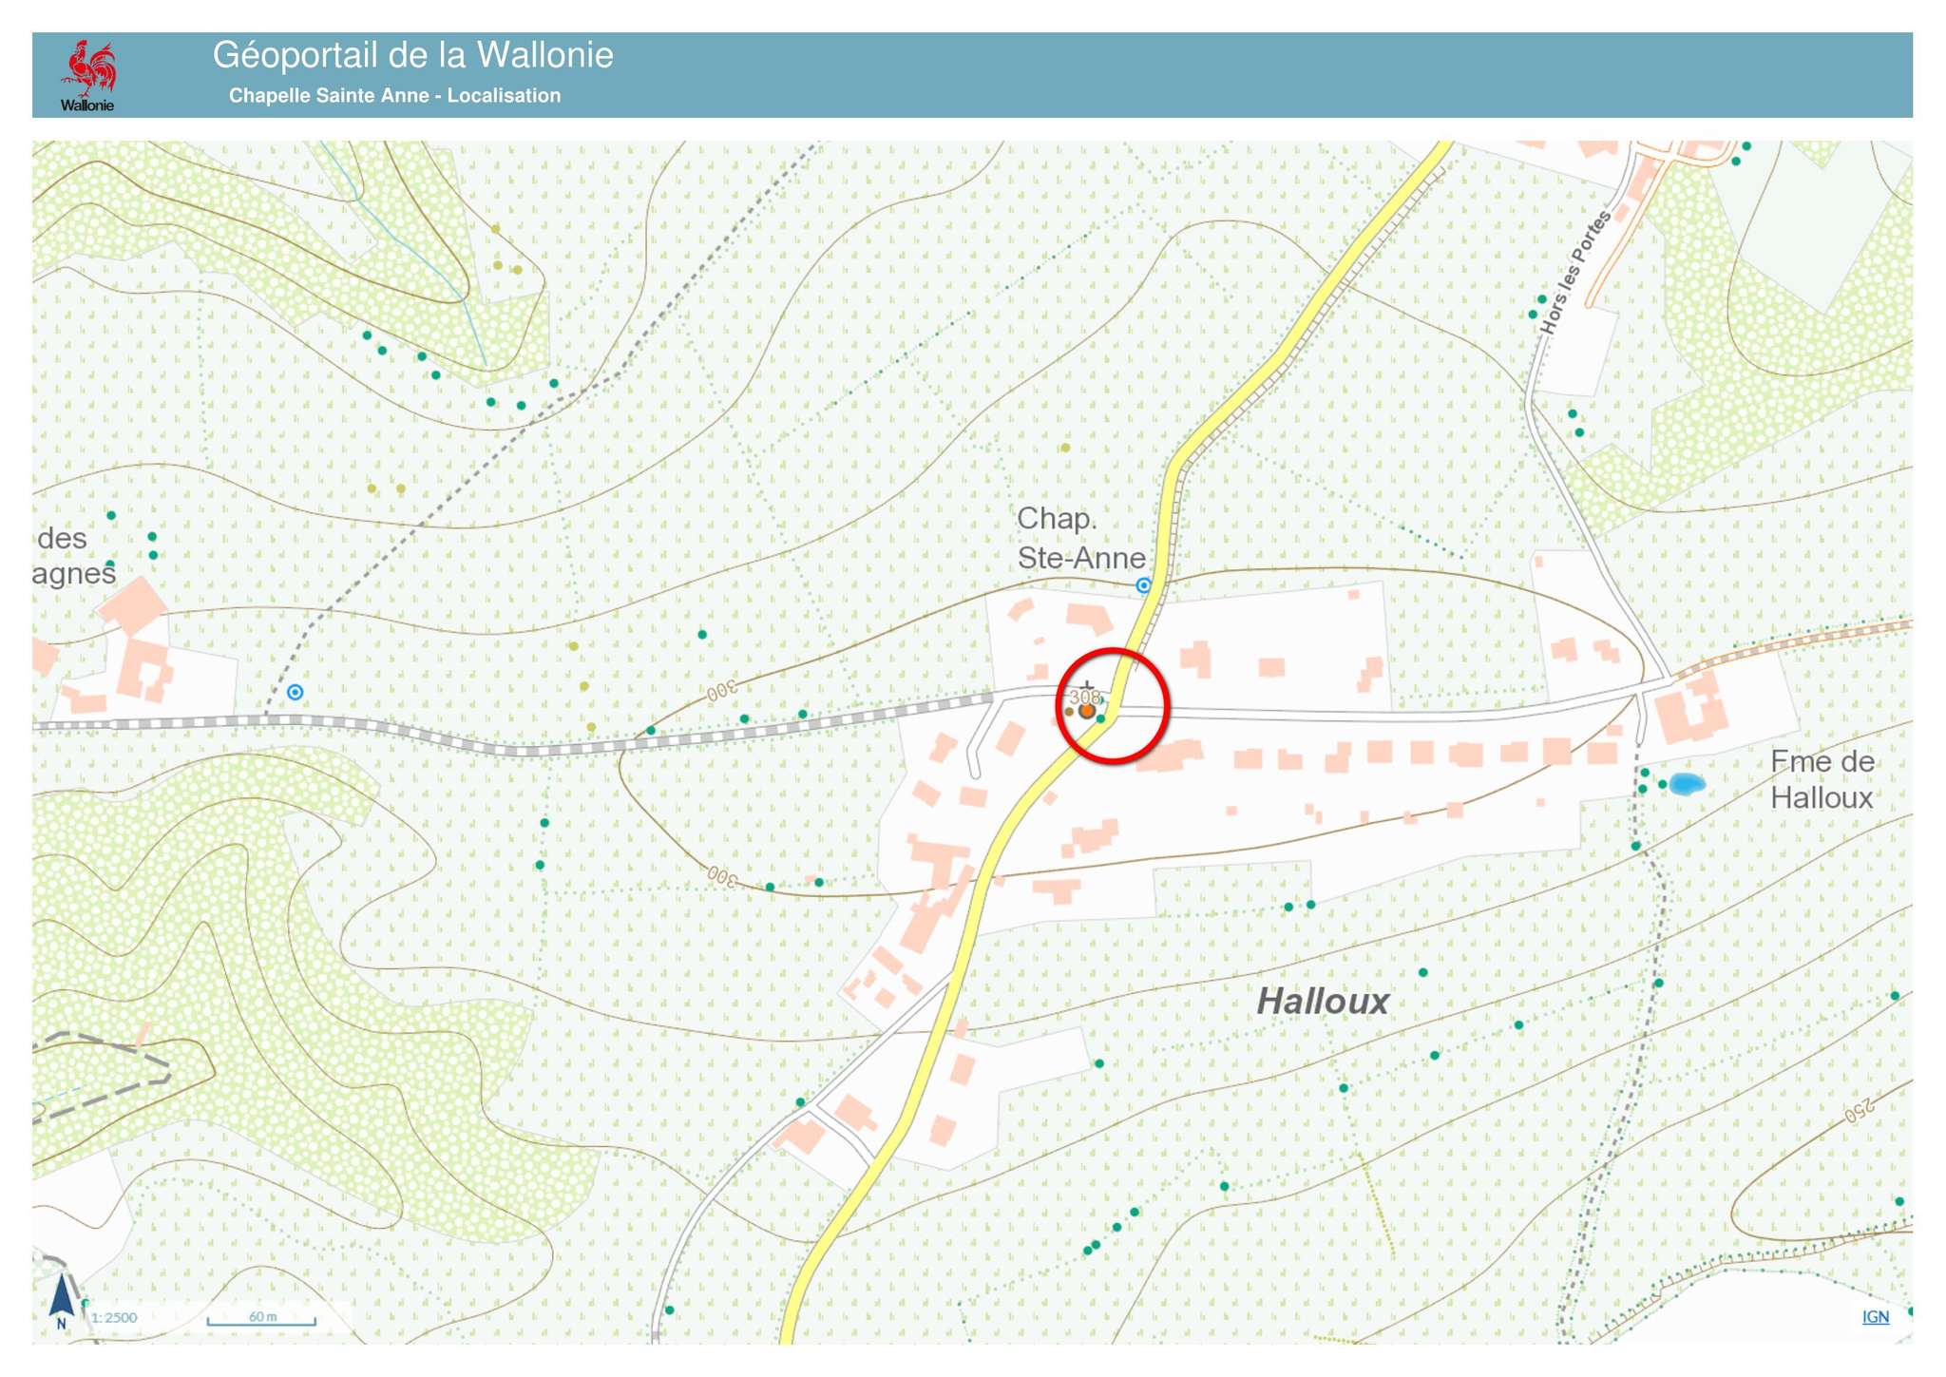Click the Géoportail de la Wallonie title
The image size is (1946, 1377).
point(412,55)
